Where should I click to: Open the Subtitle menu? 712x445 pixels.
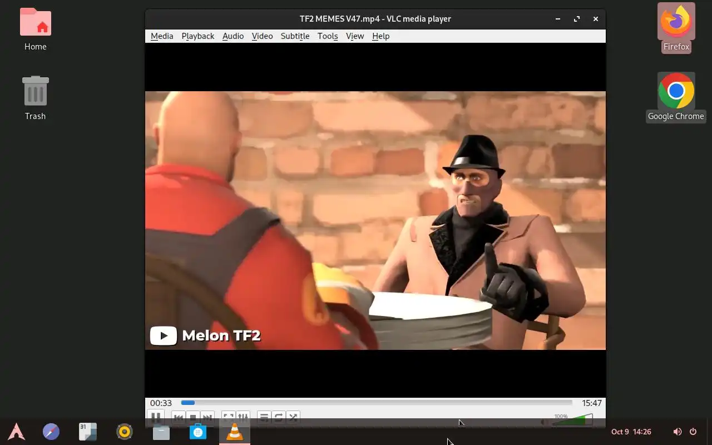pyautogui.click(x=295, y=36)
